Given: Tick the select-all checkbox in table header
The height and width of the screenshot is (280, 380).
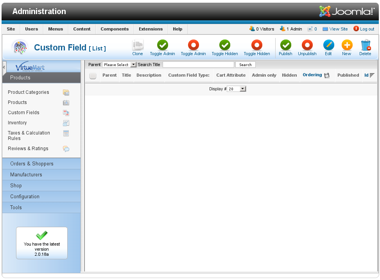Looking at the screenshot, I should [93, 75].
